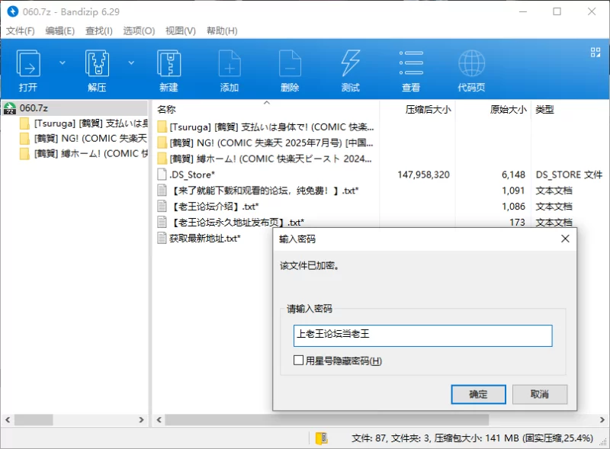610x449 pixels.
Task: Click the Bandizip logo in title bar
Action: 13,11
